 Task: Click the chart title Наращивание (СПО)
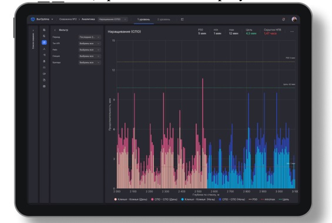pos(125,32)
